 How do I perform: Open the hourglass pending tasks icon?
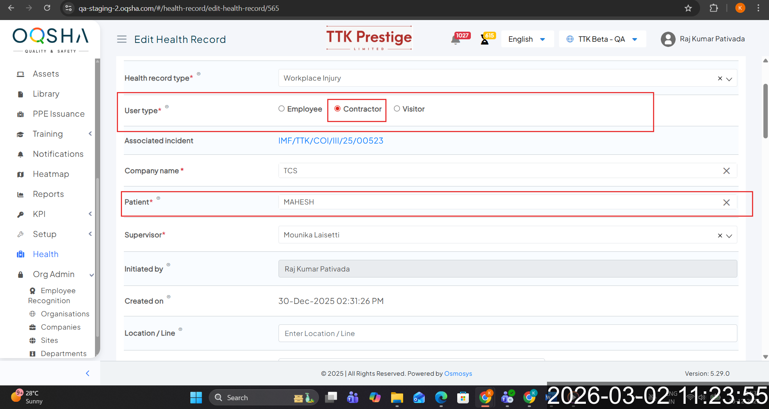pos(484,40)
